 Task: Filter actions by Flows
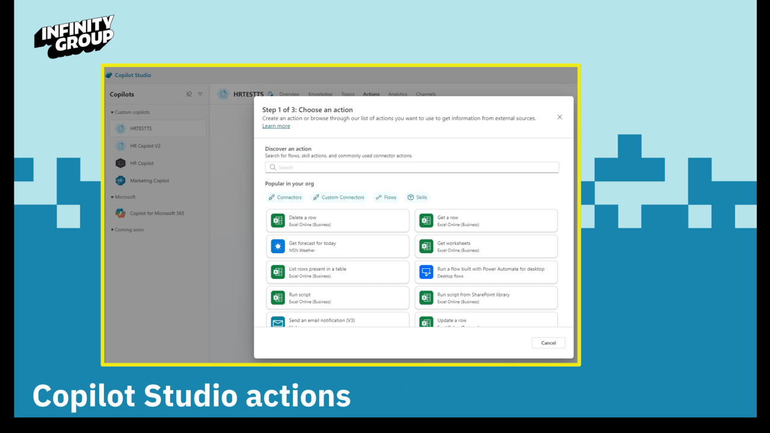click(386, 197)
